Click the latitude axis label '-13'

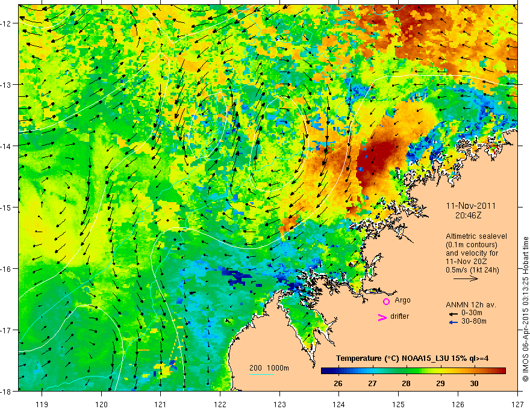click(7, 85)
